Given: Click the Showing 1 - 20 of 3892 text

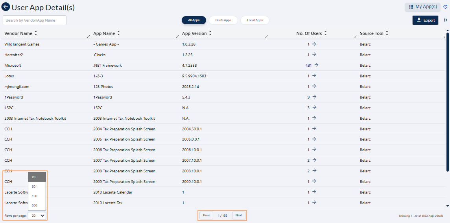Looking at the screenshot, I should pyautogui.click(x=421, y=216).
